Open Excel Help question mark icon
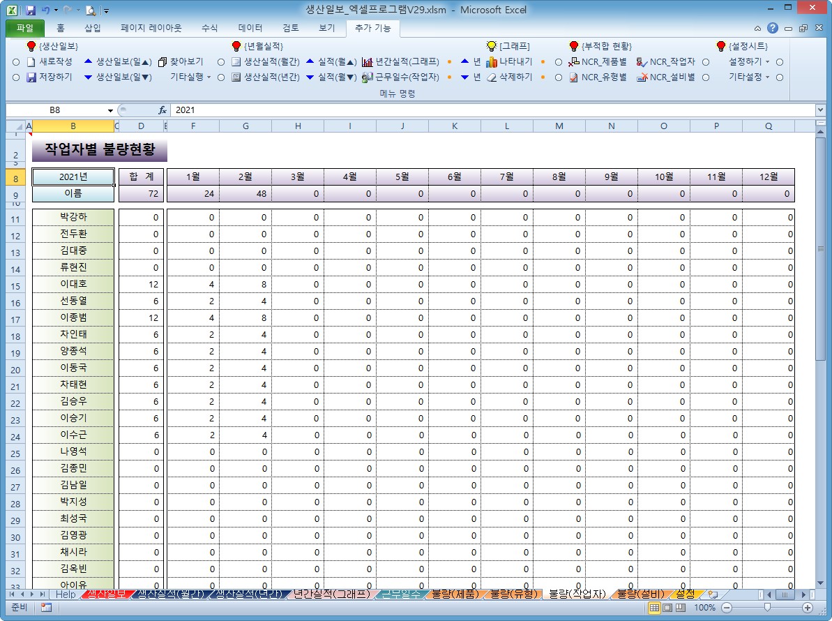This screenshot has height=621, width=832. point(773,28)
